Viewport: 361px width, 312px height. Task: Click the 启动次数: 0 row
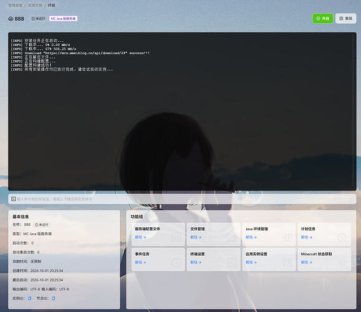23,243
